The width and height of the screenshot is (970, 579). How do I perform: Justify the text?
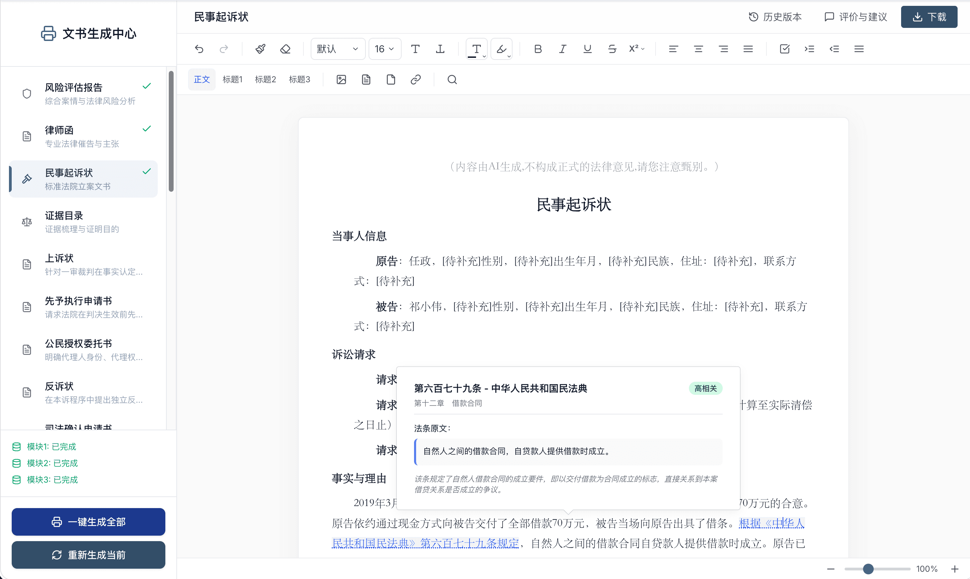[748, 49]
